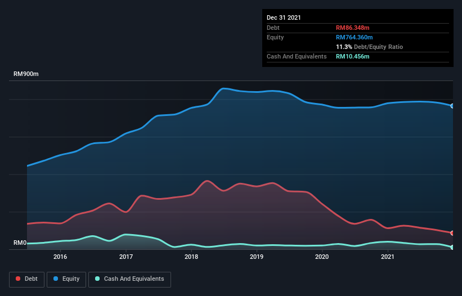Click the tooltip's Cash And Equivalents label
Image resolution: width=462 pixels, height=296 pixels.
tap(297, 56)
